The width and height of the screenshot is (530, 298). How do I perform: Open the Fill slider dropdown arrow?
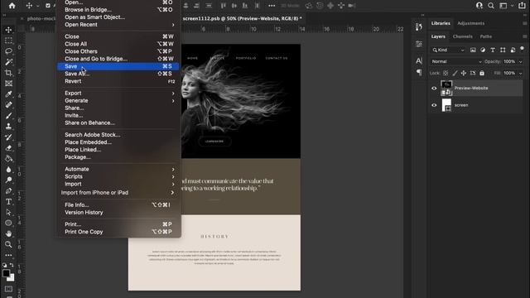(521, 73)
